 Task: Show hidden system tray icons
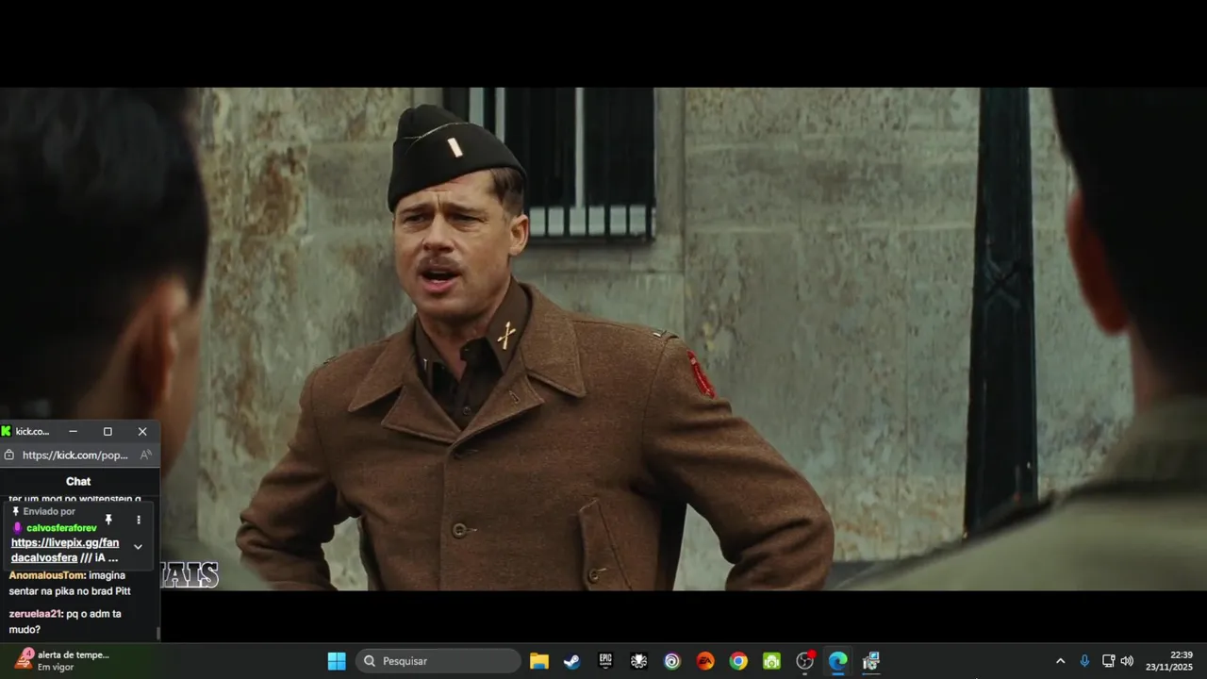click(x=1060, y=661)
